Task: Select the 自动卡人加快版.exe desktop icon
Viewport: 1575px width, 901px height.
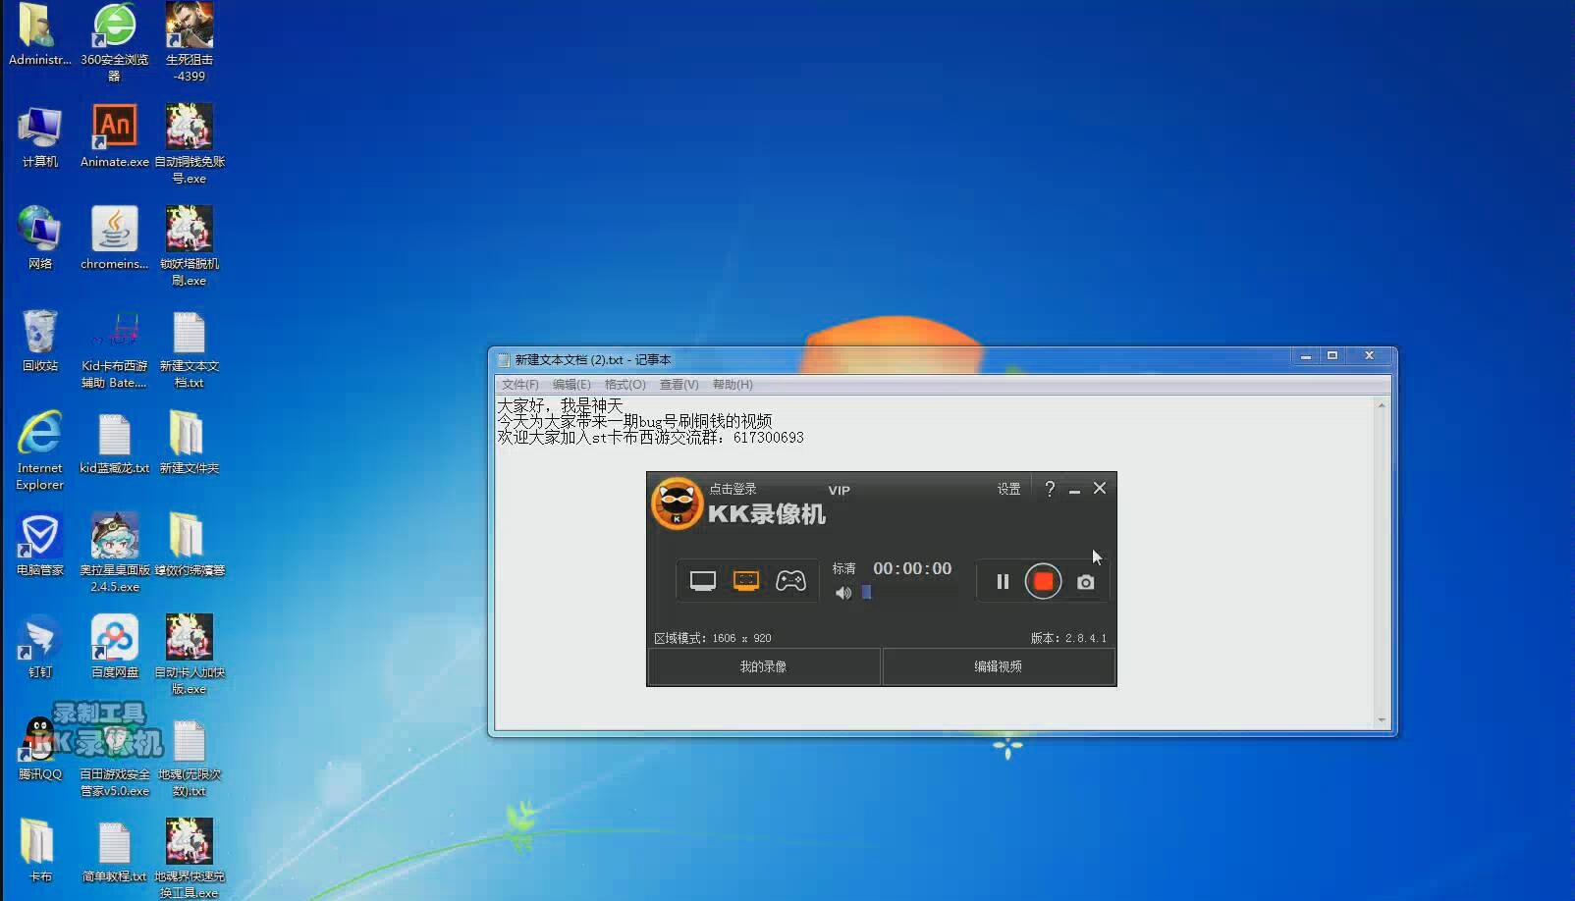Action: coord(190,655)
